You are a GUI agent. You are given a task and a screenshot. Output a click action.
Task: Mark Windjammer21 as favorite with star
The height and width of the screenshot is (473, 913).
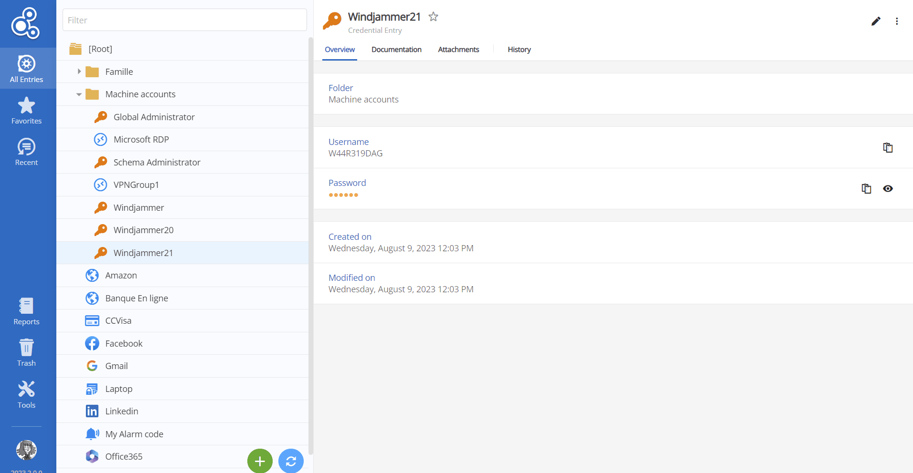coord(433,17)
